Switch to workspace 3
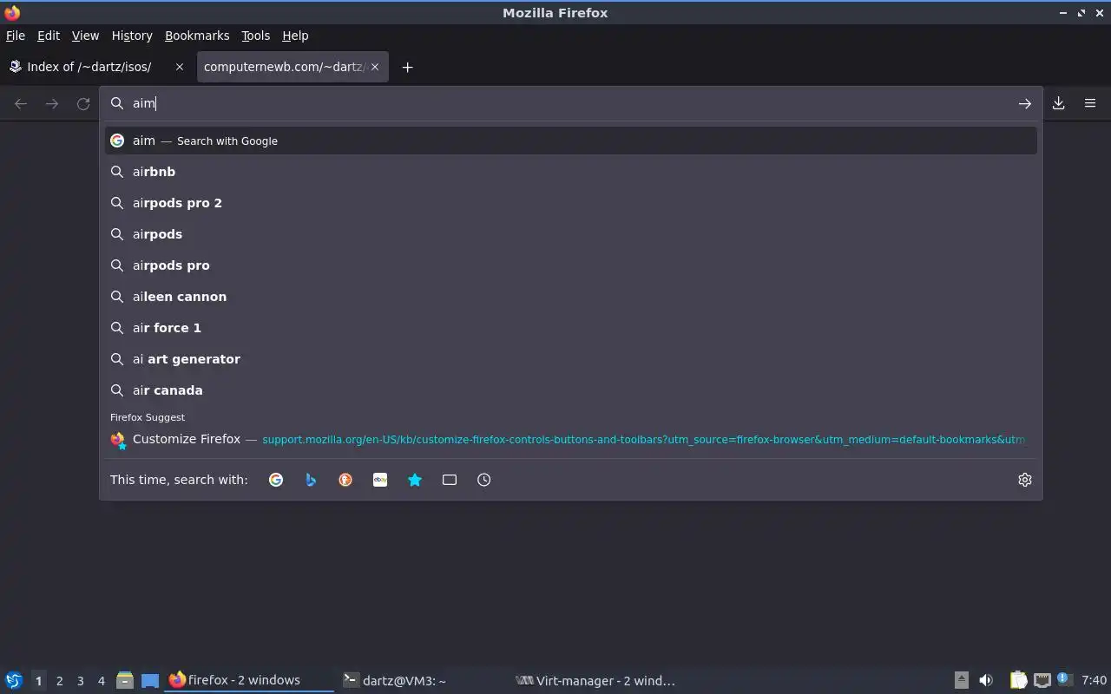1111x694 pixels. (x=80, y=681)
